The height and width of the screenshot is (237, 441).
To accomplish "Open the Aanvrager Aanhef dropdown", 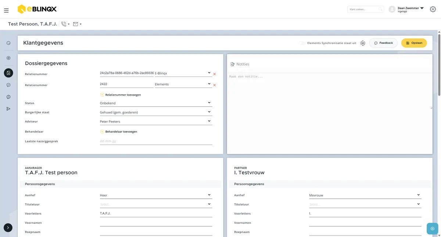I will click(x=156, y=195).
